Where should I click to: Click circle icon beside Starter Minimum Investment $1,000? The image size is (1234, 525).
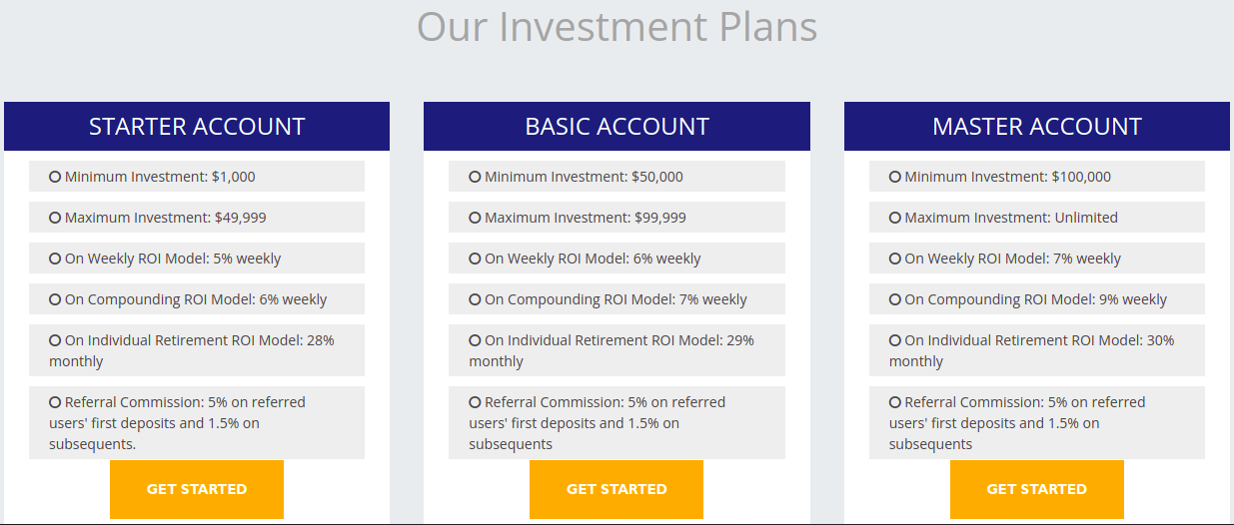pyautogui.click(x=55, y=177)
